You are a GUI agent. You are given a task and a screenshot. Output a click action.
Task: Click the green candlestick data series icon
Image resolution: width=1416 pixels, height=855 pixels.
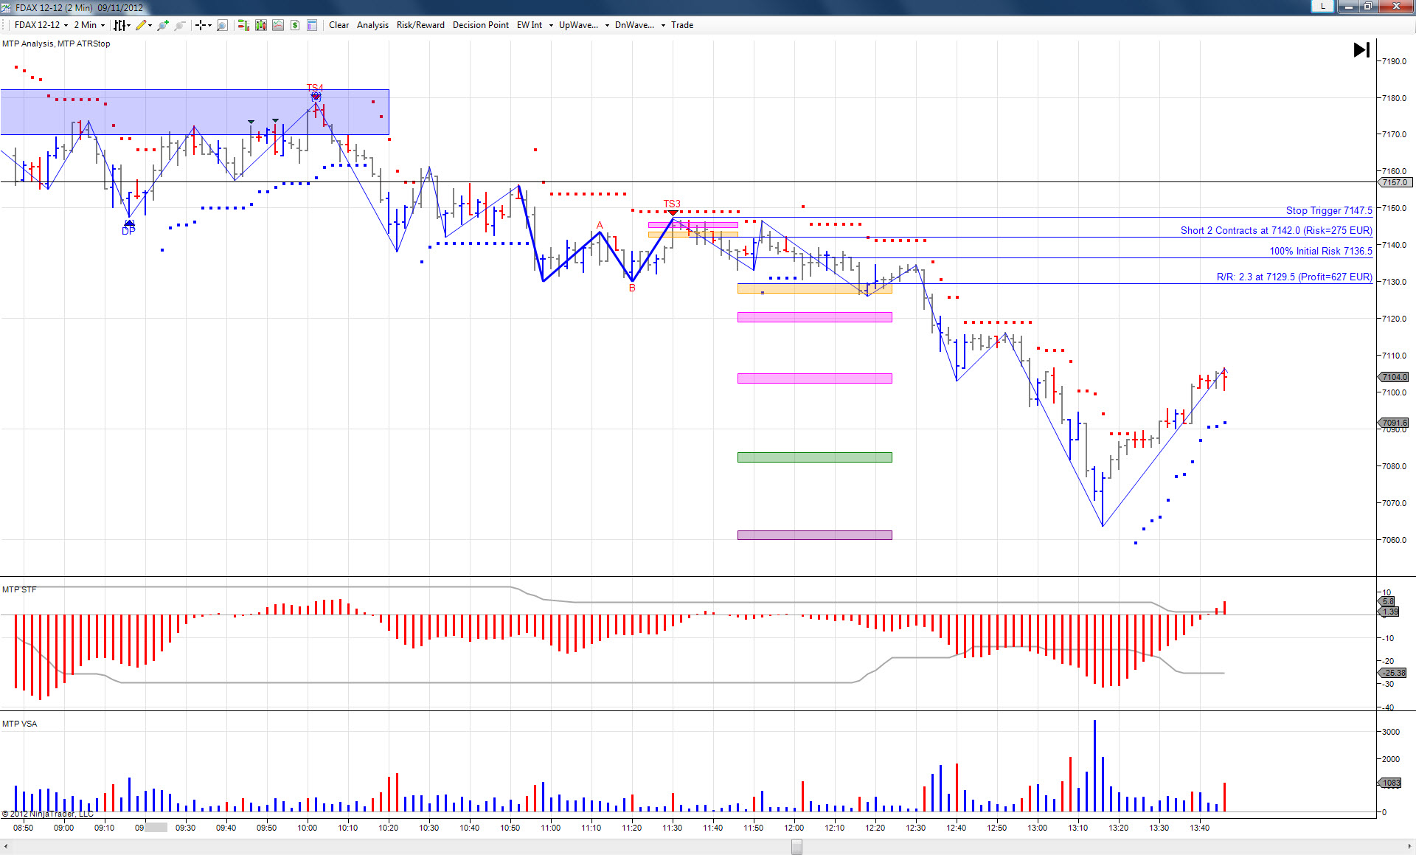point(261,25)
